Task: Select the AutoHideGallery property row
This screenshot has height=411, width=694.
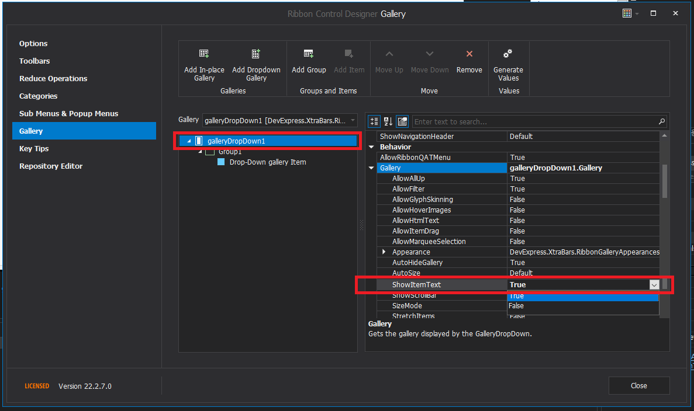Action: click(x=518, y=263)
